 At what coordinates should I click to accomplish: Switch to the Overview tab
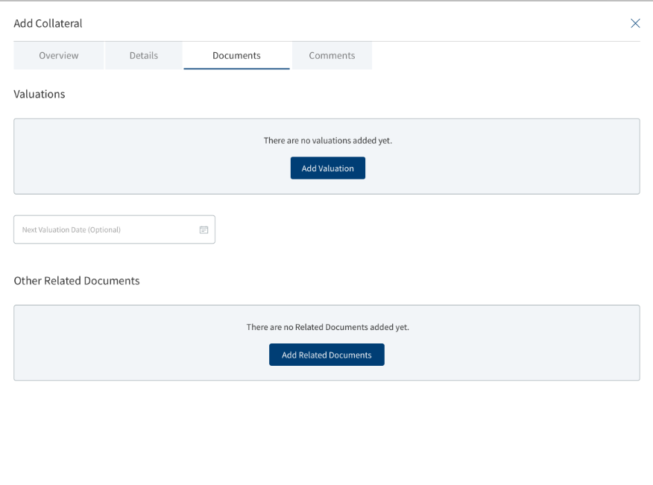(x=59, y=55)
